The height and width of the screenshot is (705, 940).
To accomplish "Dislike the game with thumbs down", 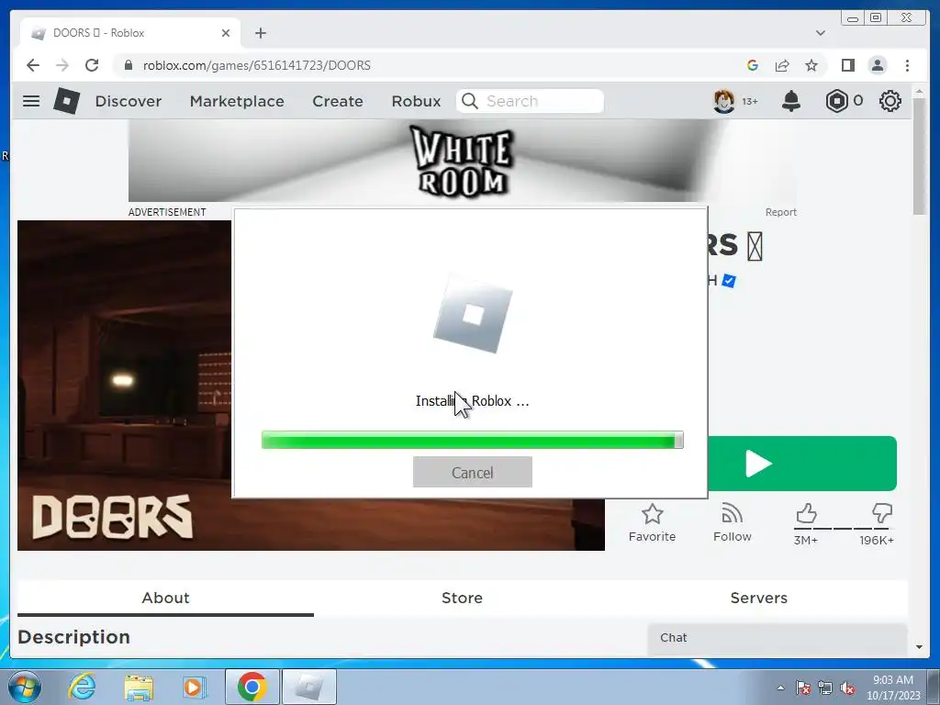I will [x=882, y=514].
